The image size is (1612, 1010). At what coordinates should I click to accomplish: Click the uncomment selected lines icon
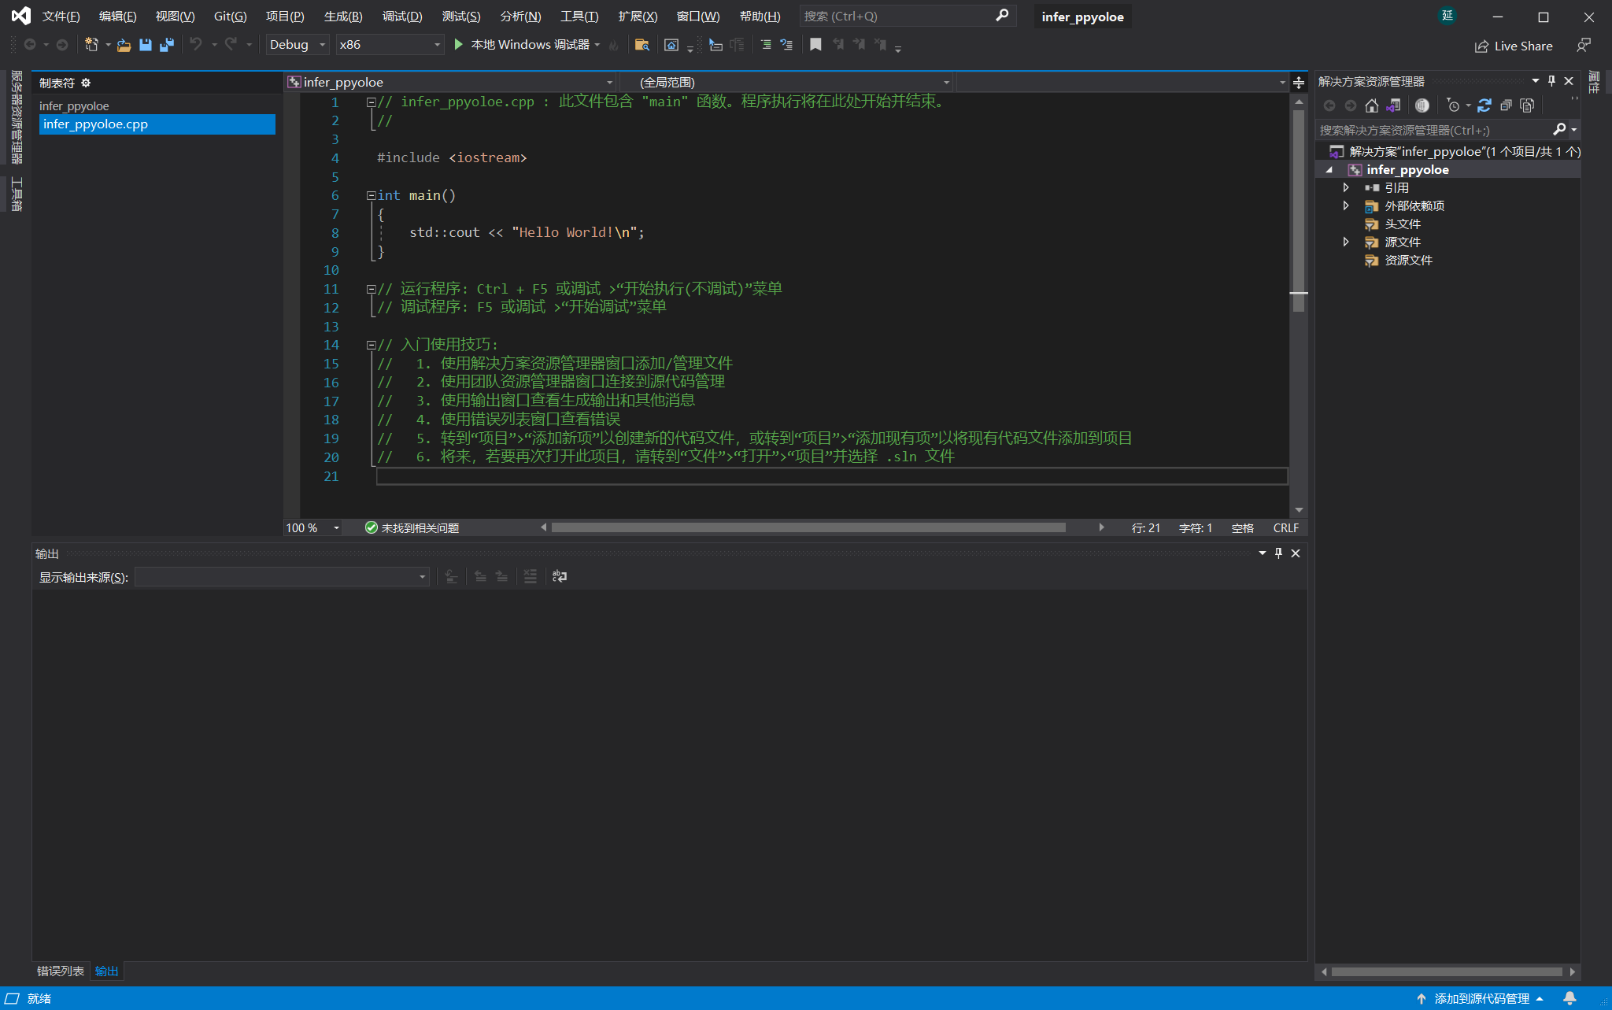click(786, 45)
